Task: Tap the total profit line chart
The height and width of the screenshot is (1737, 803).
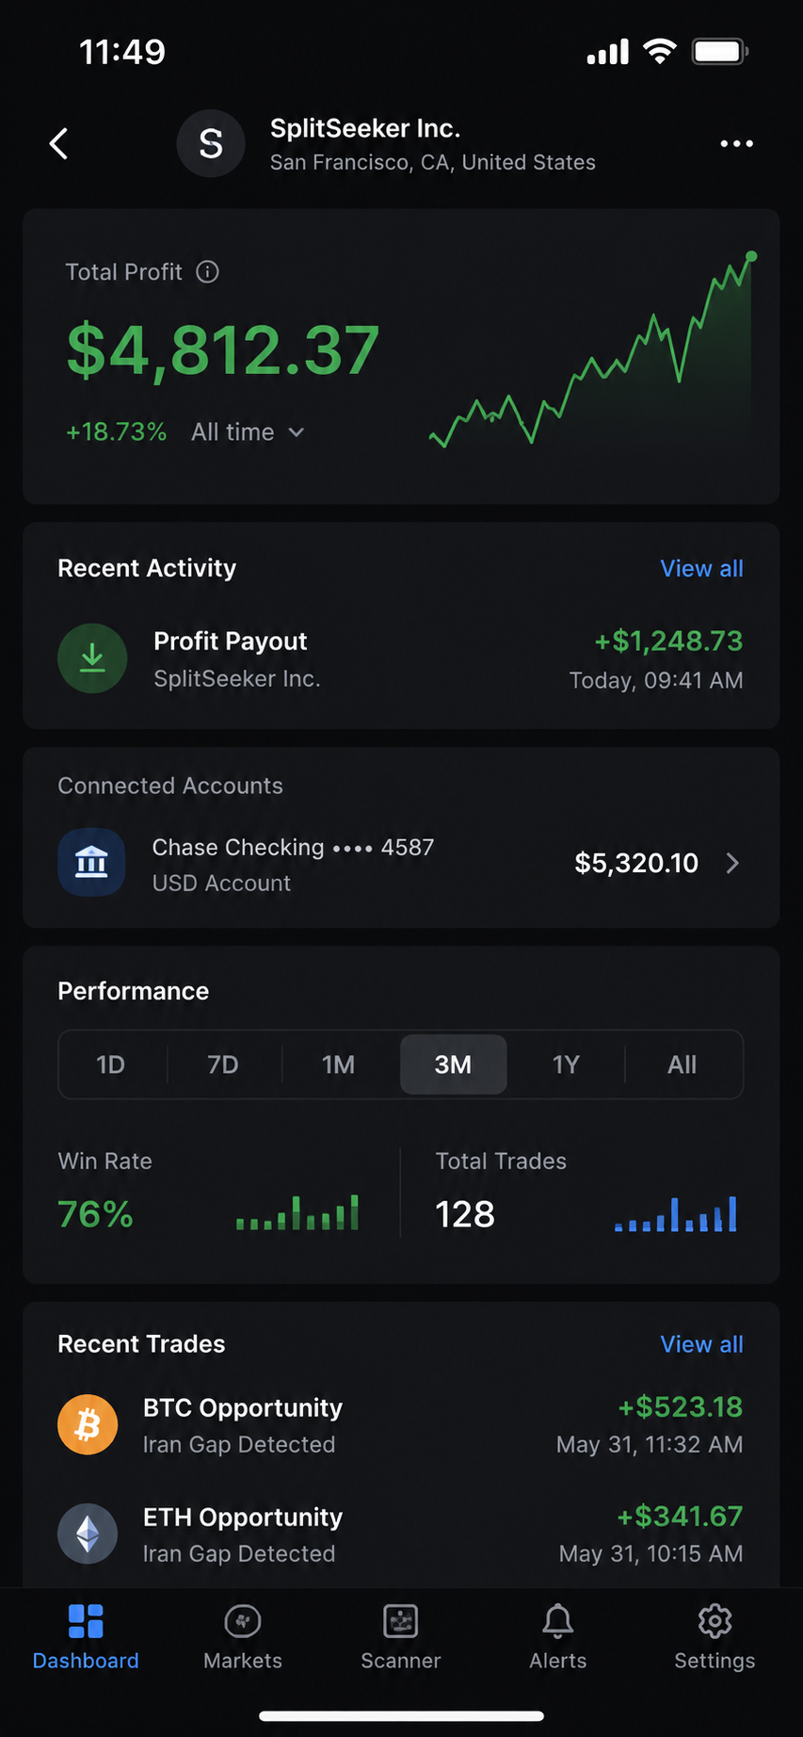Action: click(x=593, y=349)
